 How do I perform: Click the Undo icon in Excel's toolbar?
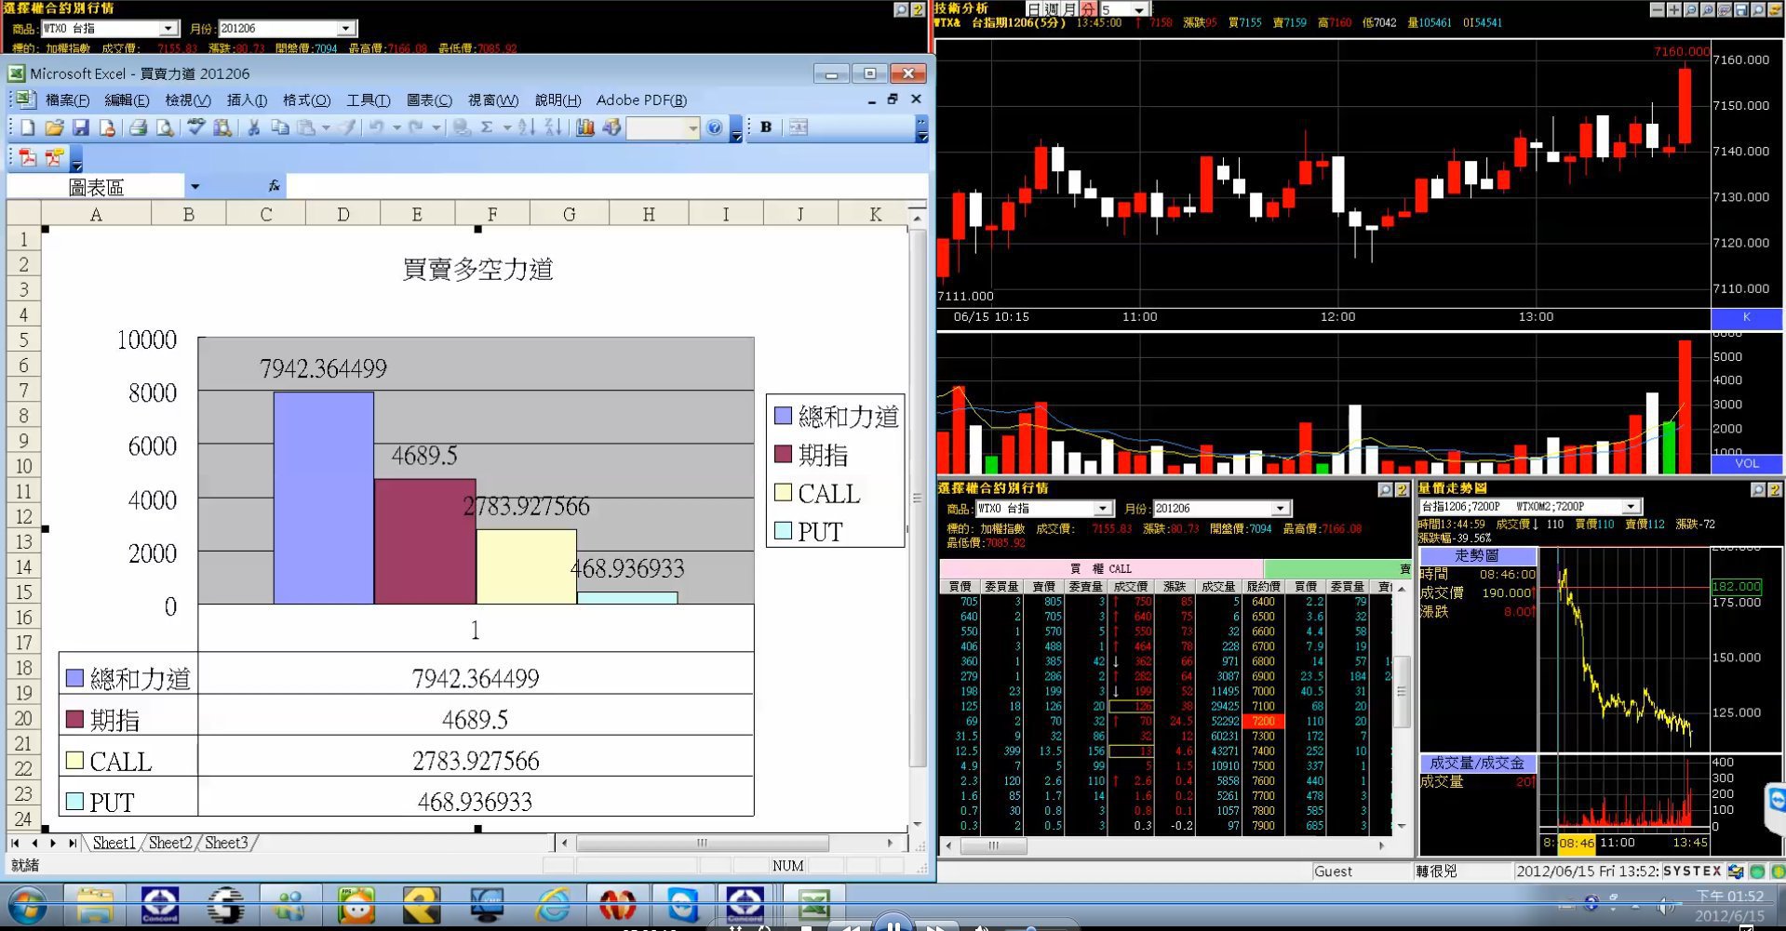click(x=376, y=127)
